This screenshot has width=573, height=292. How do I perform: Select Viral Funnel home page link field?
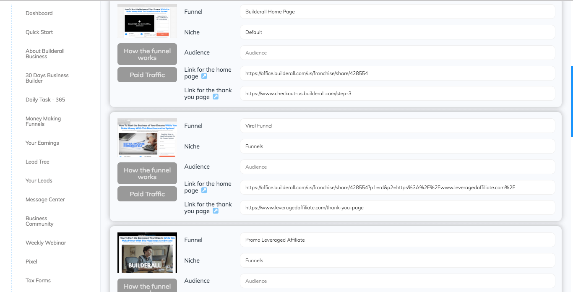(398, 188)
